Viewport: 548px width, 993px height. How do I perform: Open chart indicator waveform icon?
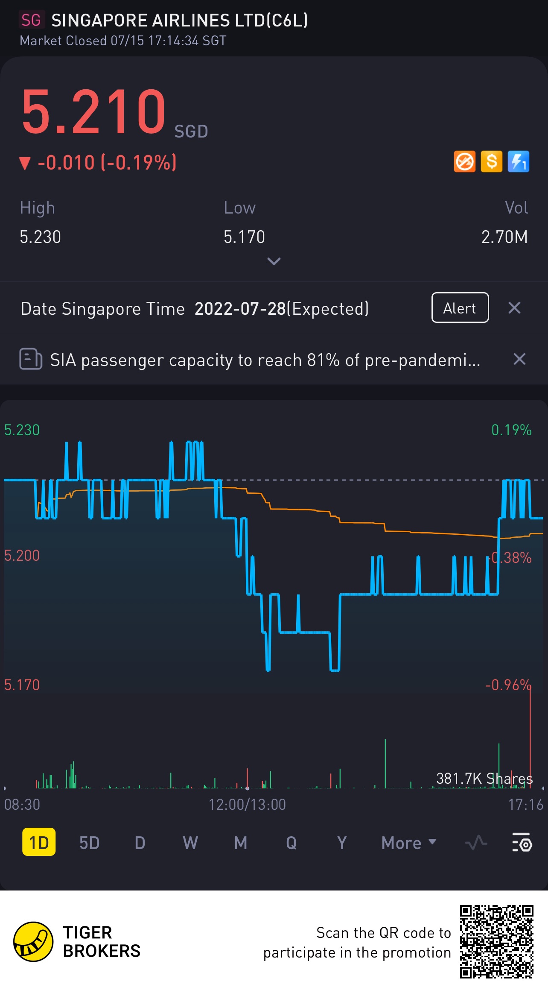[x=476, y=843]
